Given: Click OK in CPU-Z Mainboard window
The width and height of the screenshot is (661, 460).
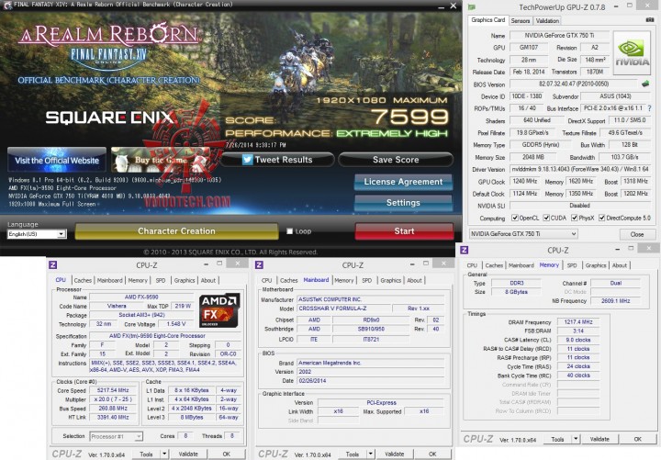Looking at the screenshot, I should (x=432, y=454).
